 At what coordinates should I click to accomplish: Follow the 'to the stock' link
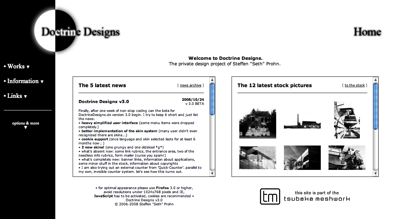tap(355, 85)
